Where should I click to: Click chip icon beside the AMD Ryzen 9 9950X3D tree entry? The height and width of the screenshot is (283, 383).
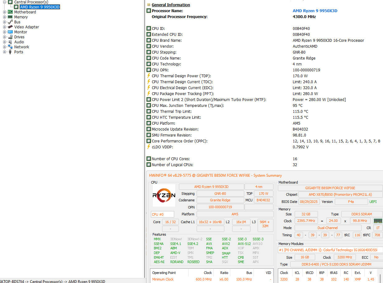point(16,7)
